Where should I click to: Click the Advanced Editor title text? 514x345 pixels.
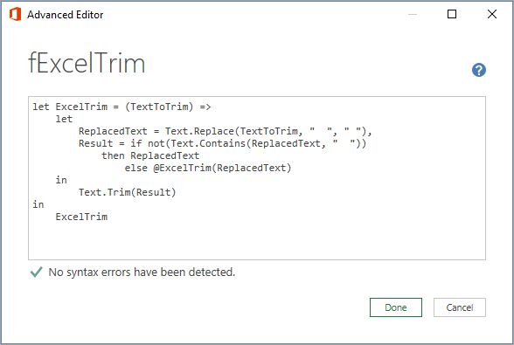[x=66, y=15]
